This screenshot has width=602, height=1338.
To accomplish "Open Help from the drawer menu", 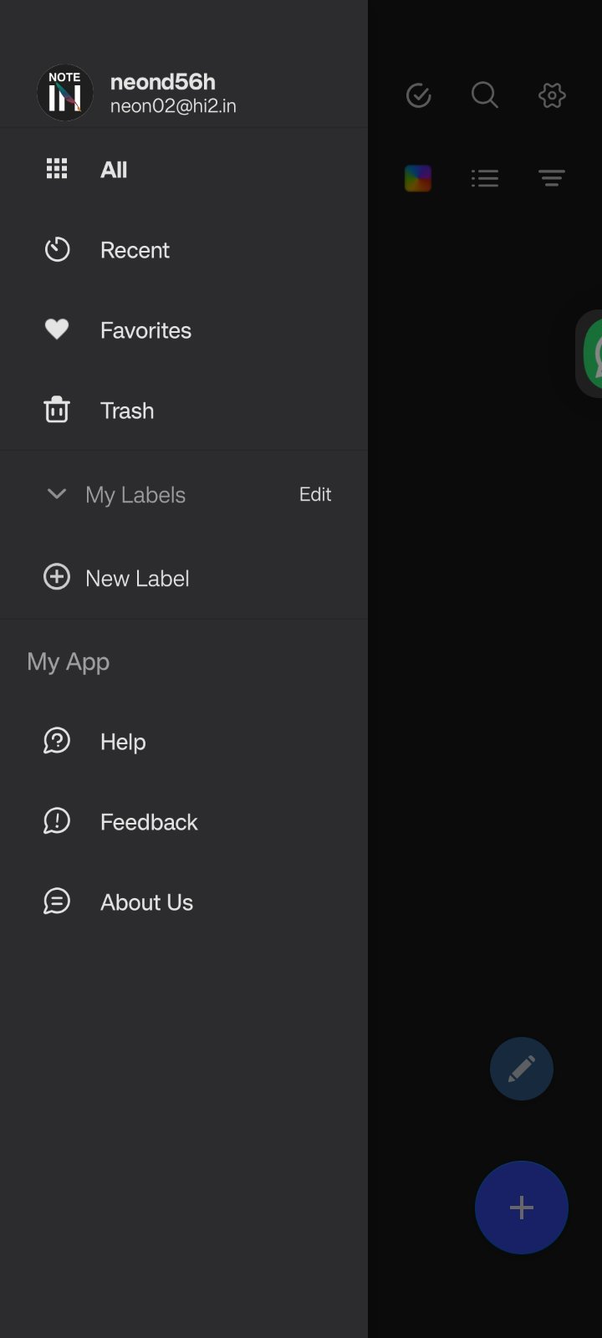I will point(122,742).
